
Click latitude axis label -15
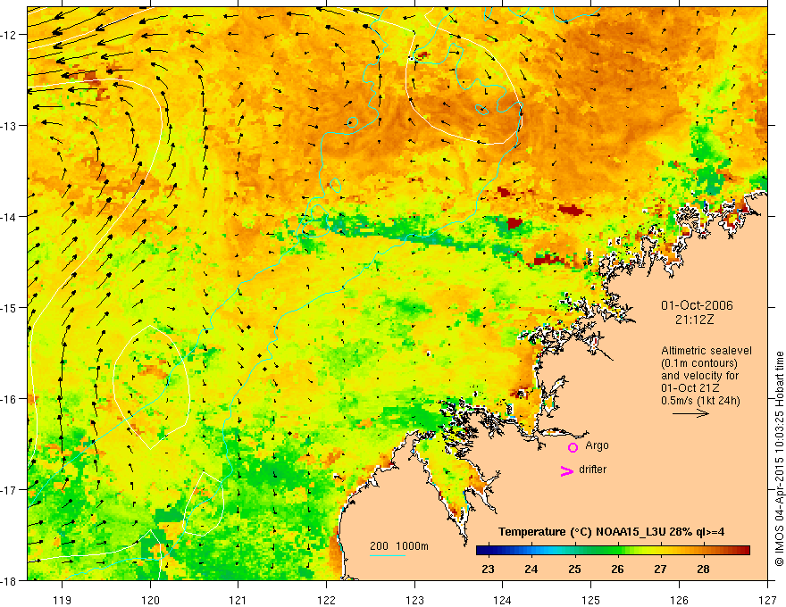(10, 307)
